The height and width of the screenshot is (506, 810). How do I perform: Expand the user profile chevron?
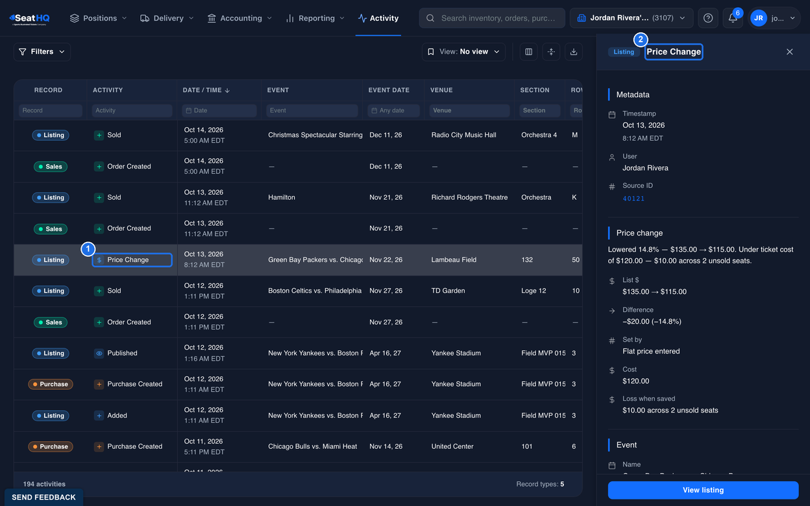point(792,18)
